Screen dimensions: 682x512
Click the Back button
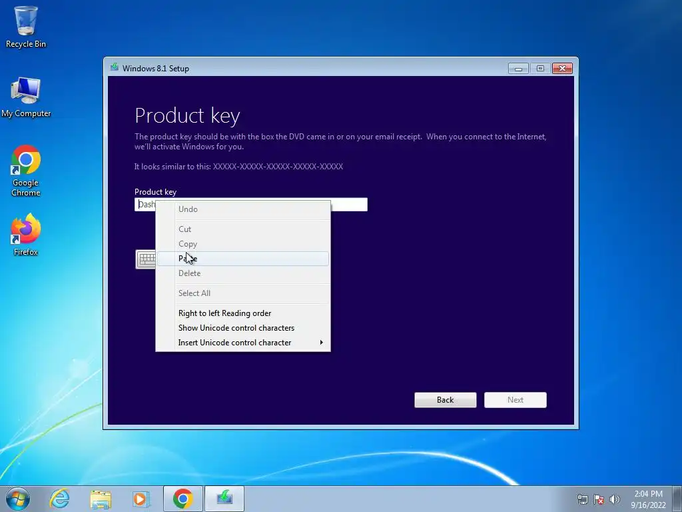pos(446,400)
